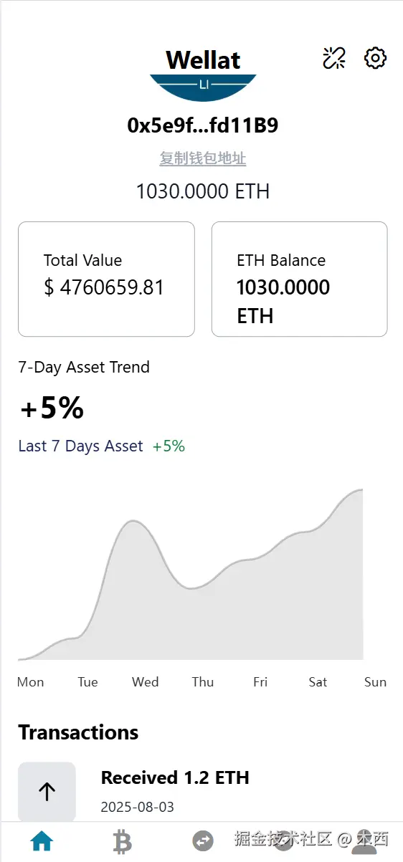Click the Mon label on chart axis
Screen dimensions: 403x862
(30, 682)
